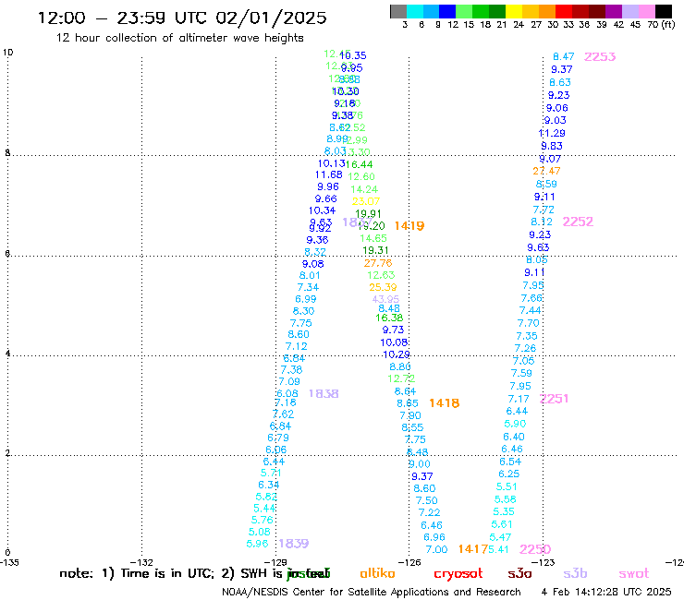The image size is (684, 600).
Task: Click the wave height value 27.47
Action: click(x=546, y=172)
